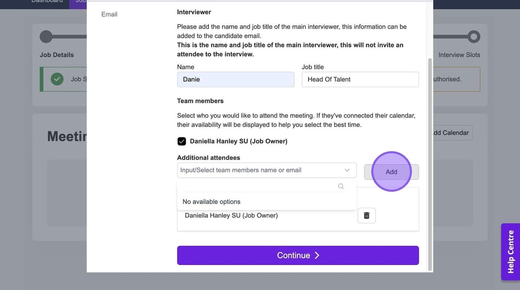The height and width of the screenshot is (290, 520).
Task: Open the Email section in sidebar
Action: tap(109, 14)
